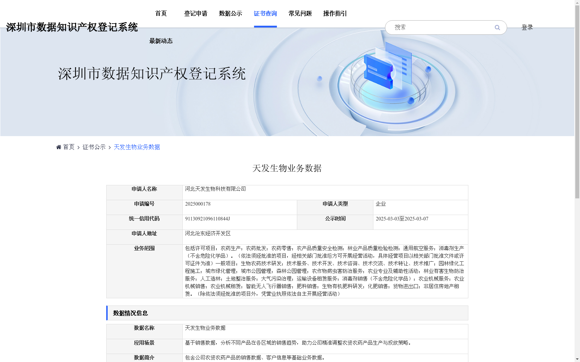Click the 深圳市数据知识产权登记系统 site title logo
The width and height of the screenshot is (580, 362).
click(x=72, y=27)
